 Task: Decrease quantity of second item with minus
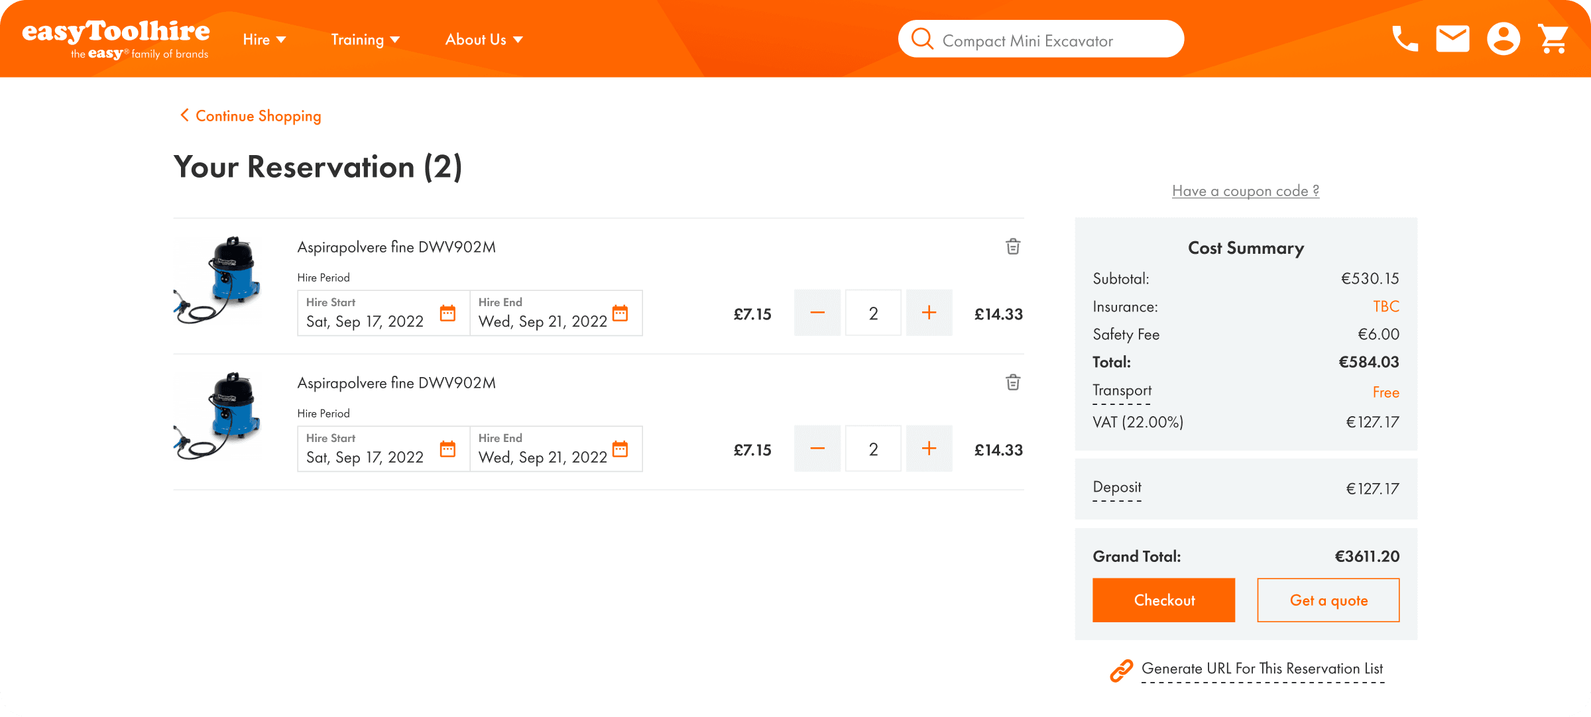coord(817,449)
